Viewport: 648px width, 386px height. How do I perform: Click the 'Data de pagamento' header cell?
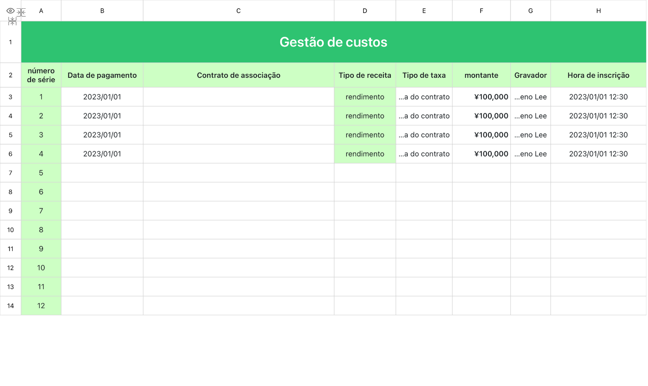click(102, 75)
